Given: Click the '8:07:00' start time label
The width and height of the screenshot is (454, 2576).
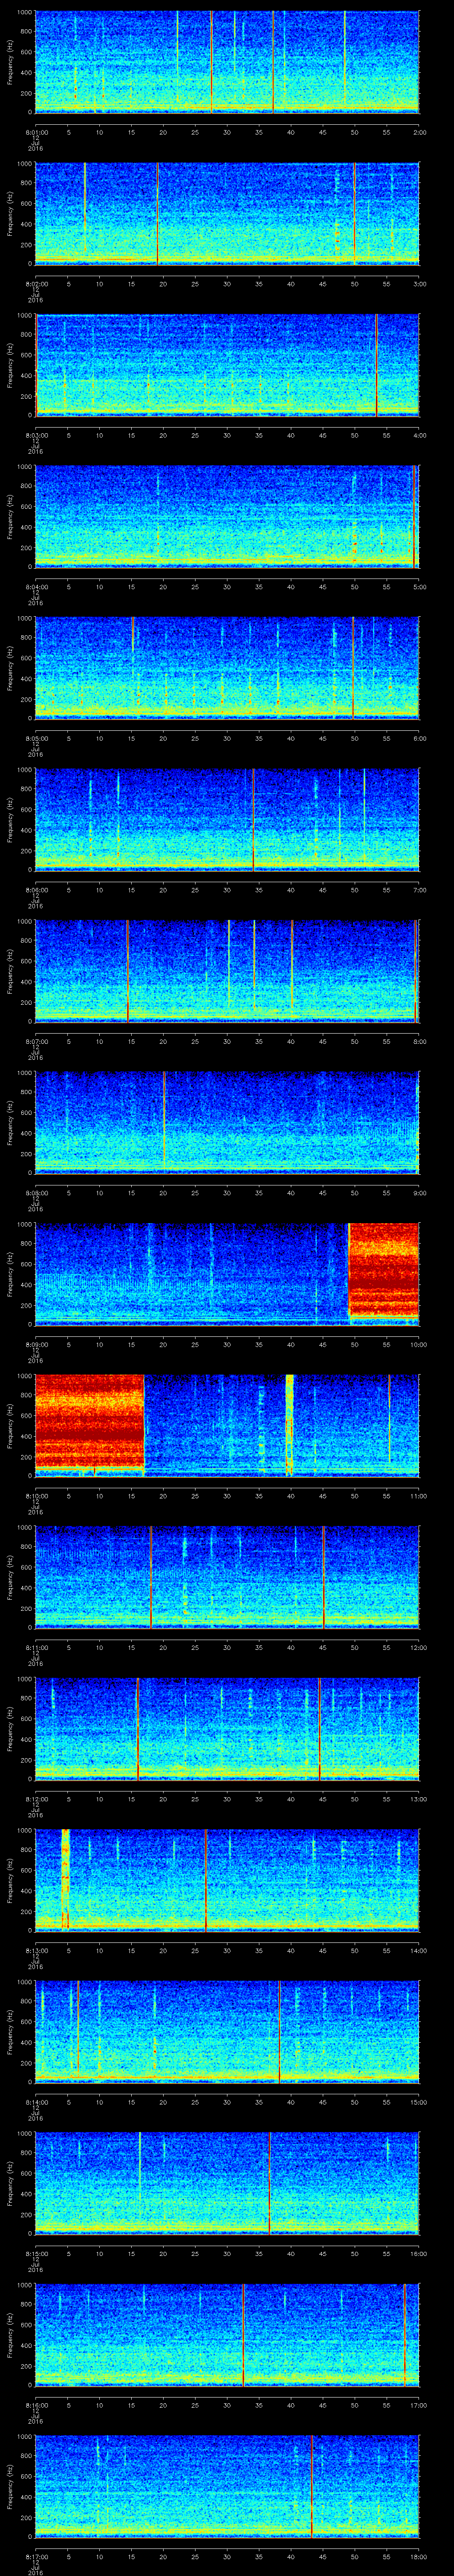Looking at the screenshot, I should (x=36, y=1041).
